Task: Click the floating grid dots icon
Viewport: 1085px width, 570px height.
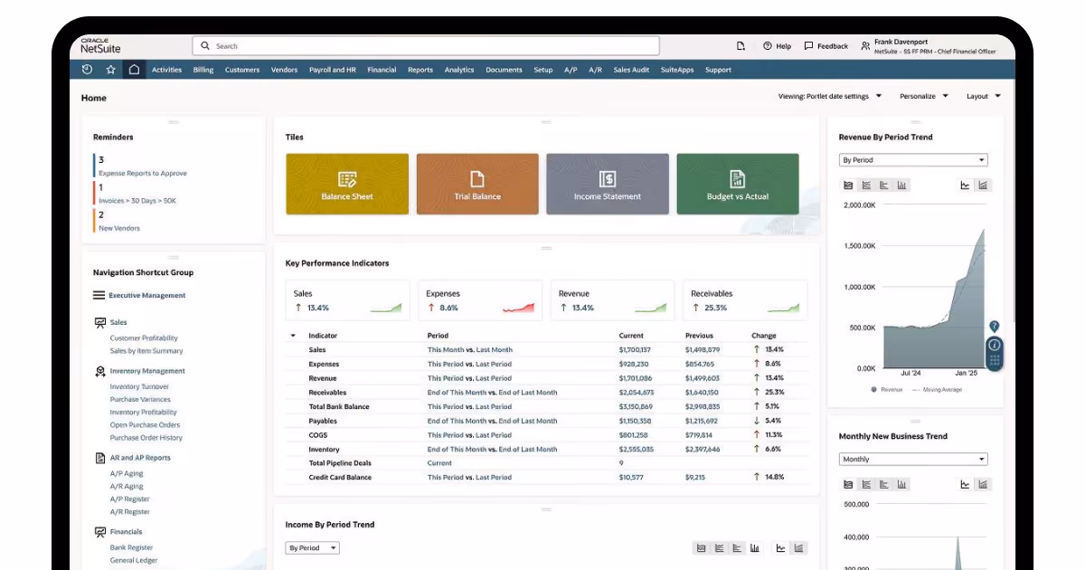Action: [x=994, y=360]
